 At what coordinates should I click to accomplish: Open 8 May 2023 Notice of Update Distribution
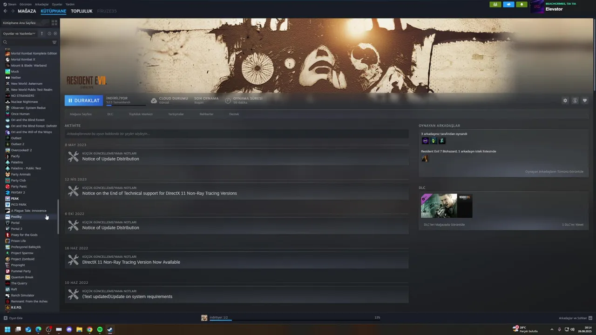pyautogui.click(x=237, y=157)
